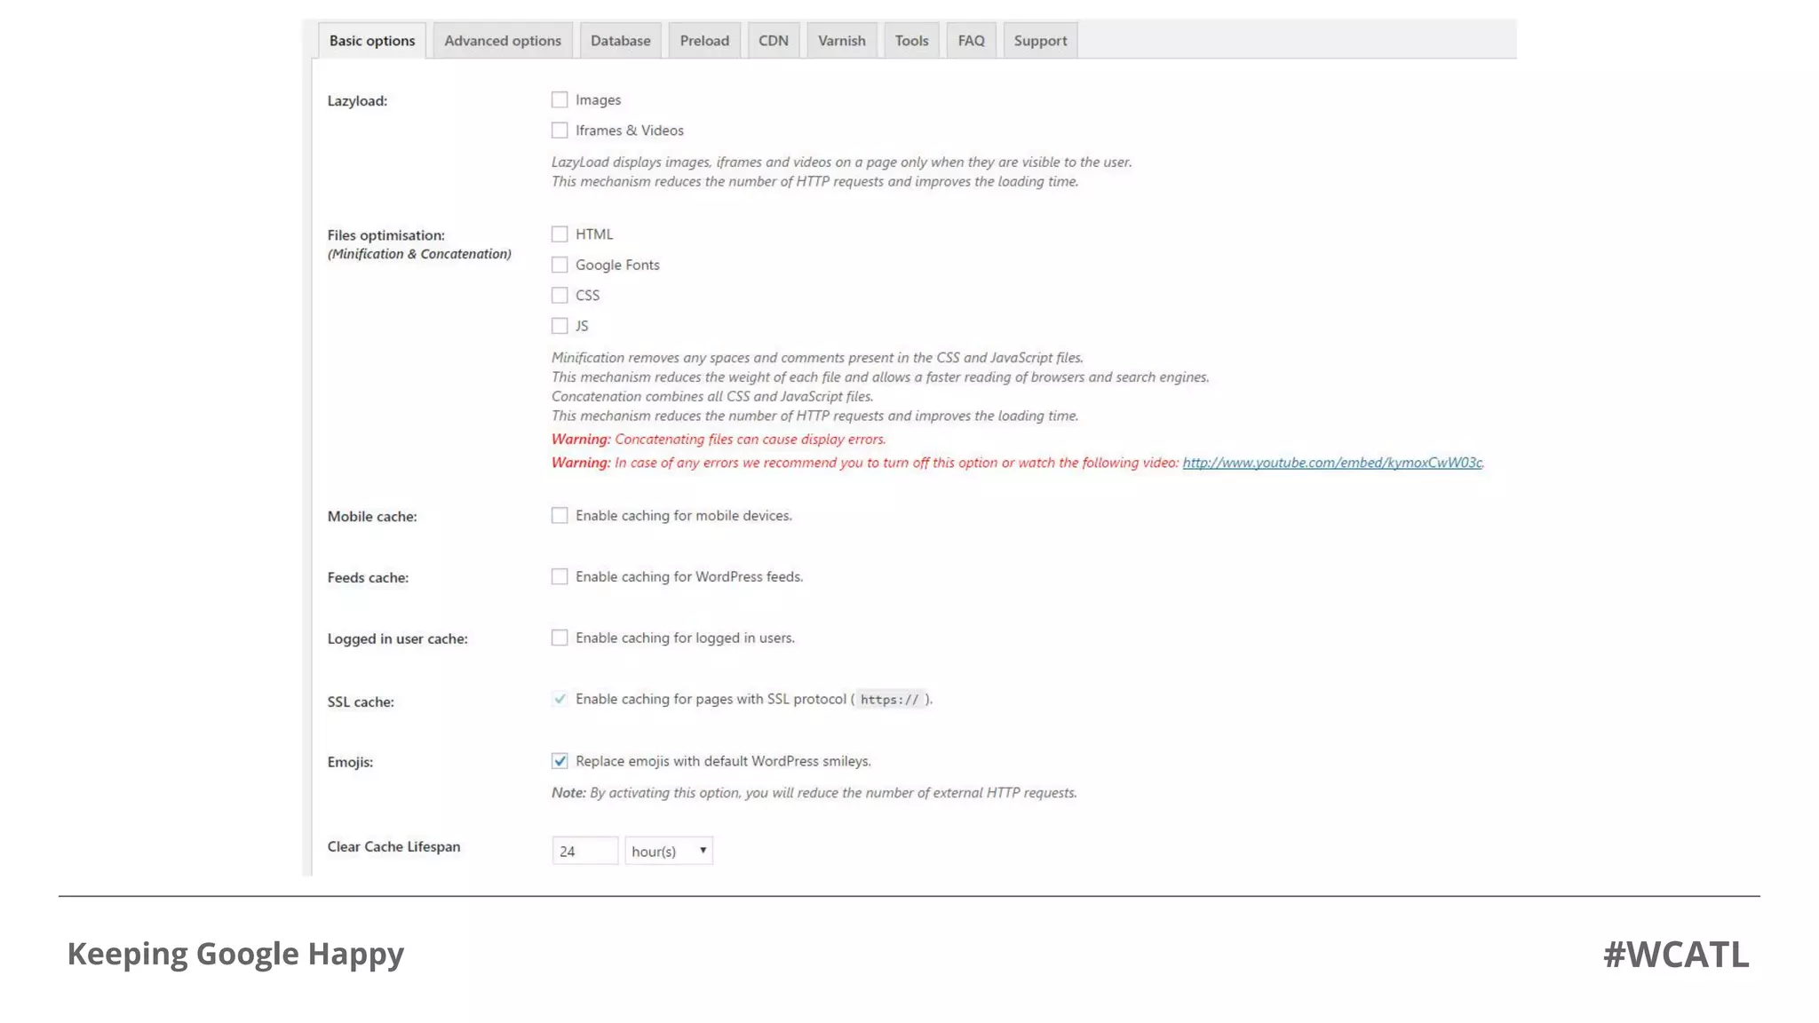Enable caching for WordPress feeds
This screenshot has height=1023, width=1819.
pyautogui.click(x=560, y=577)
